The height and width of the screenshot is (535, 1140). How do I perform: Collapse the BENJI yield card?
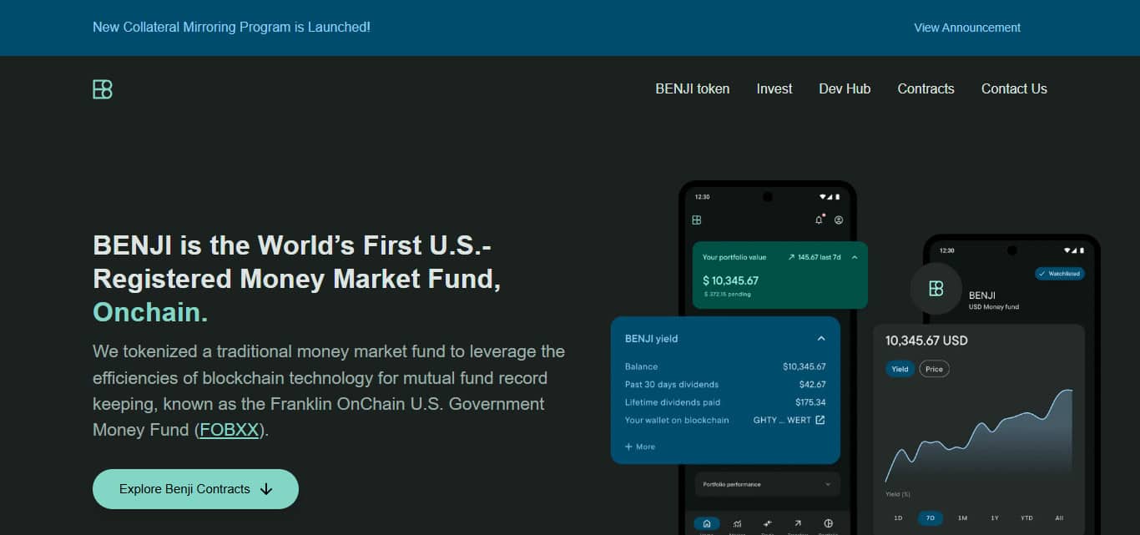(821, 339)
